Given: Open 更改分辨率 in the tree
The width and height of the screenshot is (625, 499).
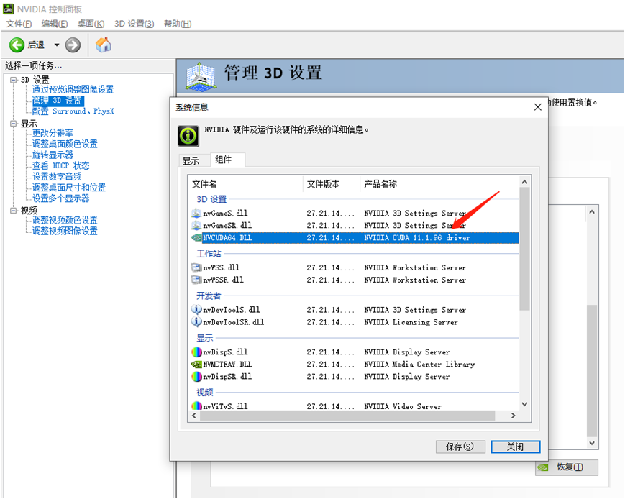Looking at the screenshot, I should coord(53,133).
